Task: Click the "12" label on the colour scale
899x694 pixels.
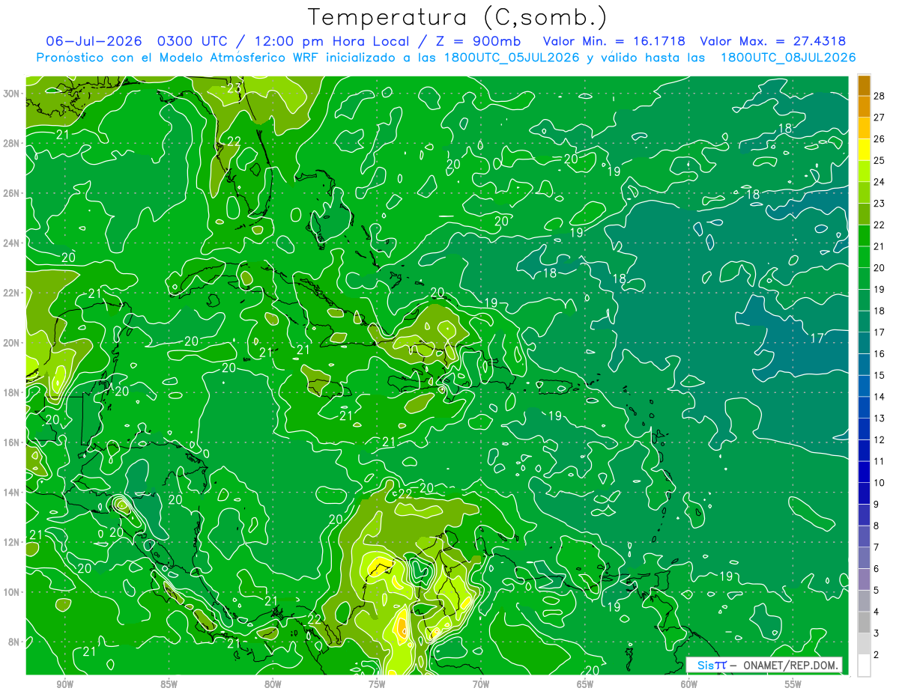Action: click(879, 440)
